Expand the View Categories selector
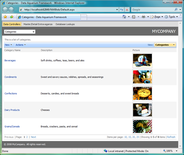Image resolution: width=184 pixels, height=155 pixels. [165, 45]
